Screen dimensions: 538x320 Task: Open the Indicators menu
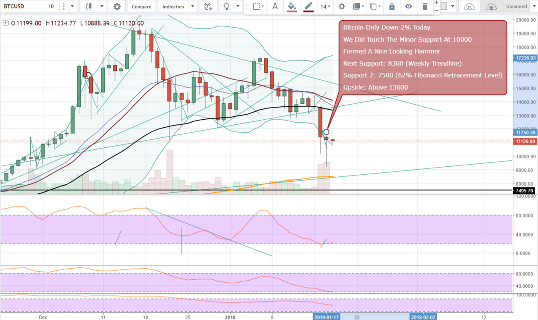[x=173, y=6]
